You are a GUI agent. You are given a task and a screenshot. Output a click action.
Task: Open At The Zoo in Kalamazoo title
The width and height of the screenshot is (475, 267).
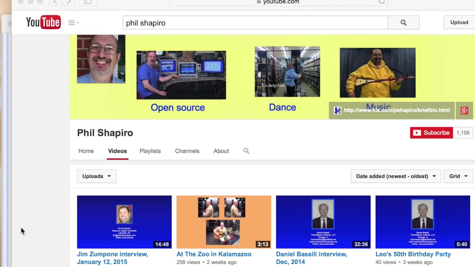[214, 254]
